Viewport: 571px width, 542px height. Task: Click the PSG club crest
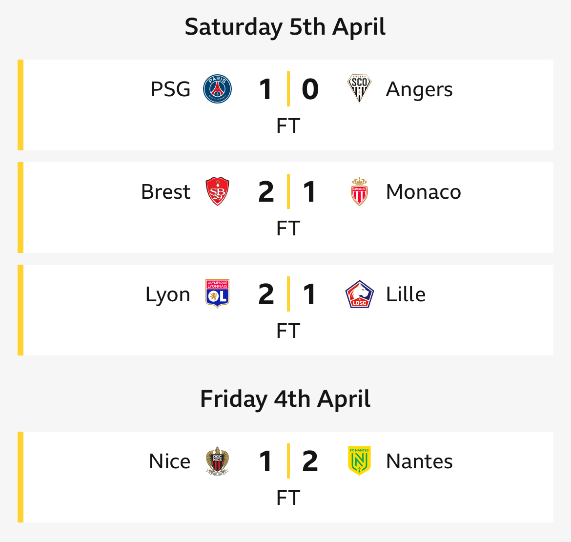tap(217, 89)
